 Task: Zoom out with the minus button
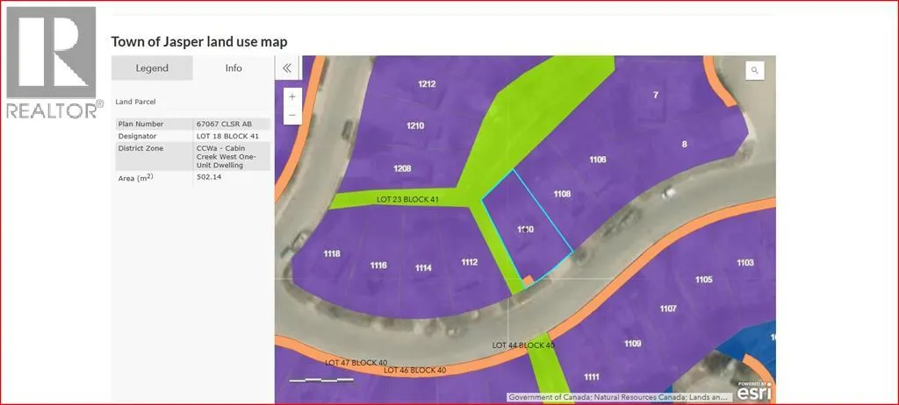pos(292,115)
